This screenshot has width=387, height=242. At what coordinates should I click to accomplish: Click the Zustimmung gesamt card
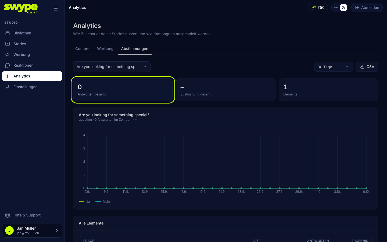point(226,90)
